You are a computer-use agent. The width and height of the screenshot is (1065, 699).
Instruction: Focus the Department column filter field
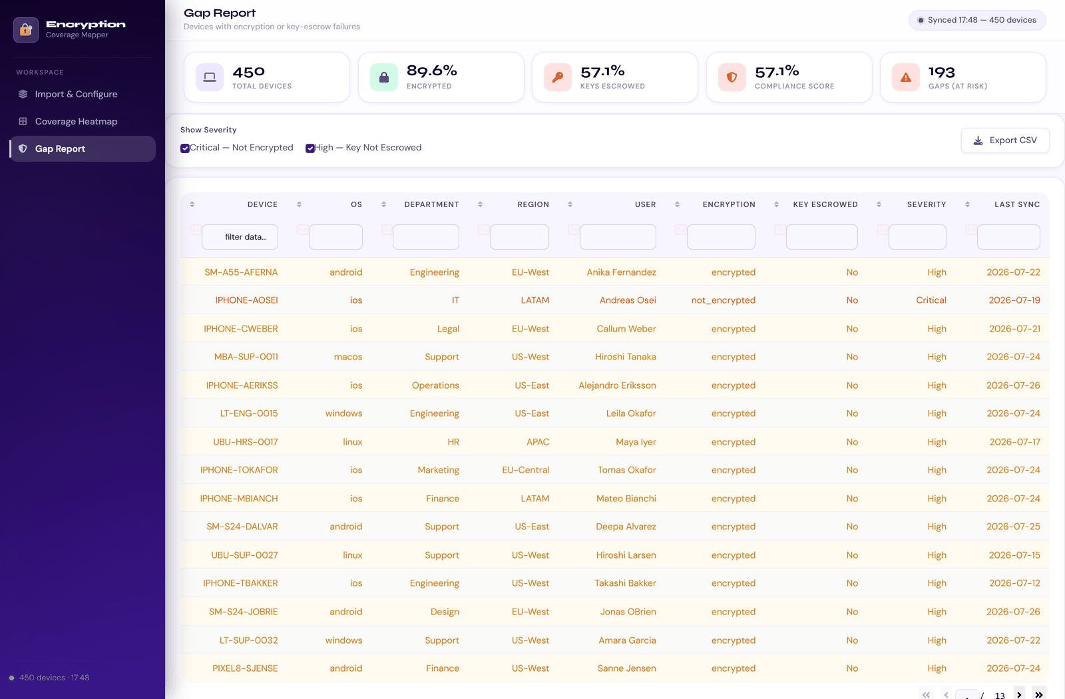[426, 237]
